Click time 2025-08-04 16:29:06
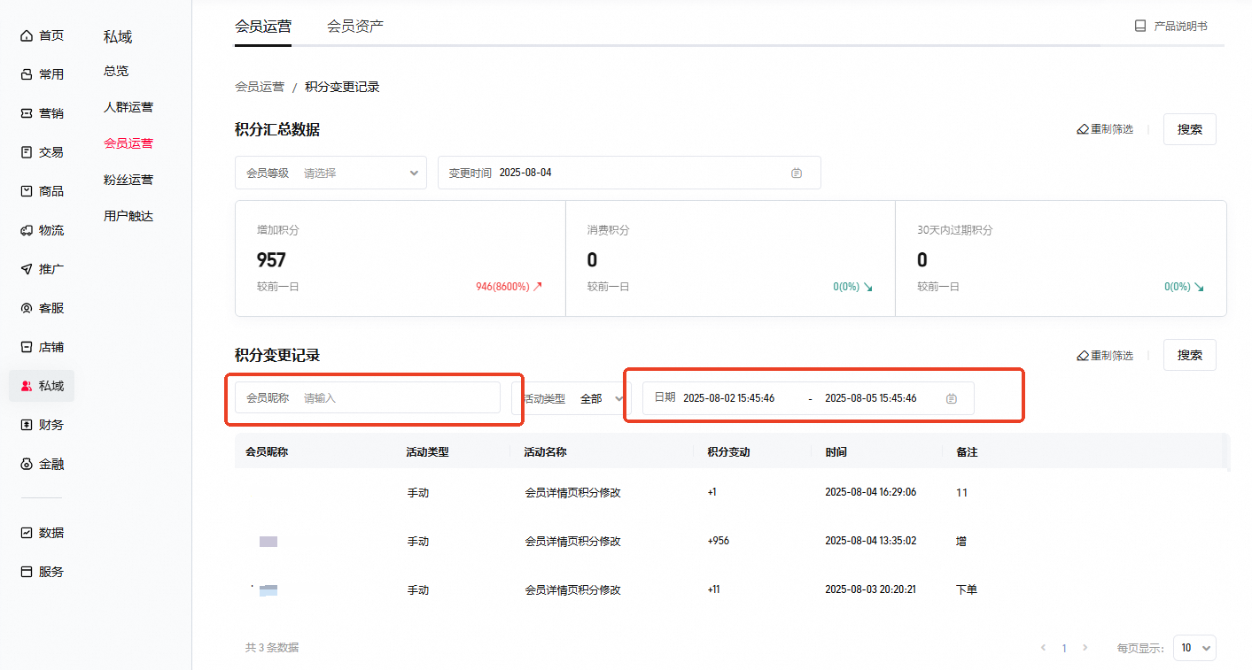 coord(870,492)
